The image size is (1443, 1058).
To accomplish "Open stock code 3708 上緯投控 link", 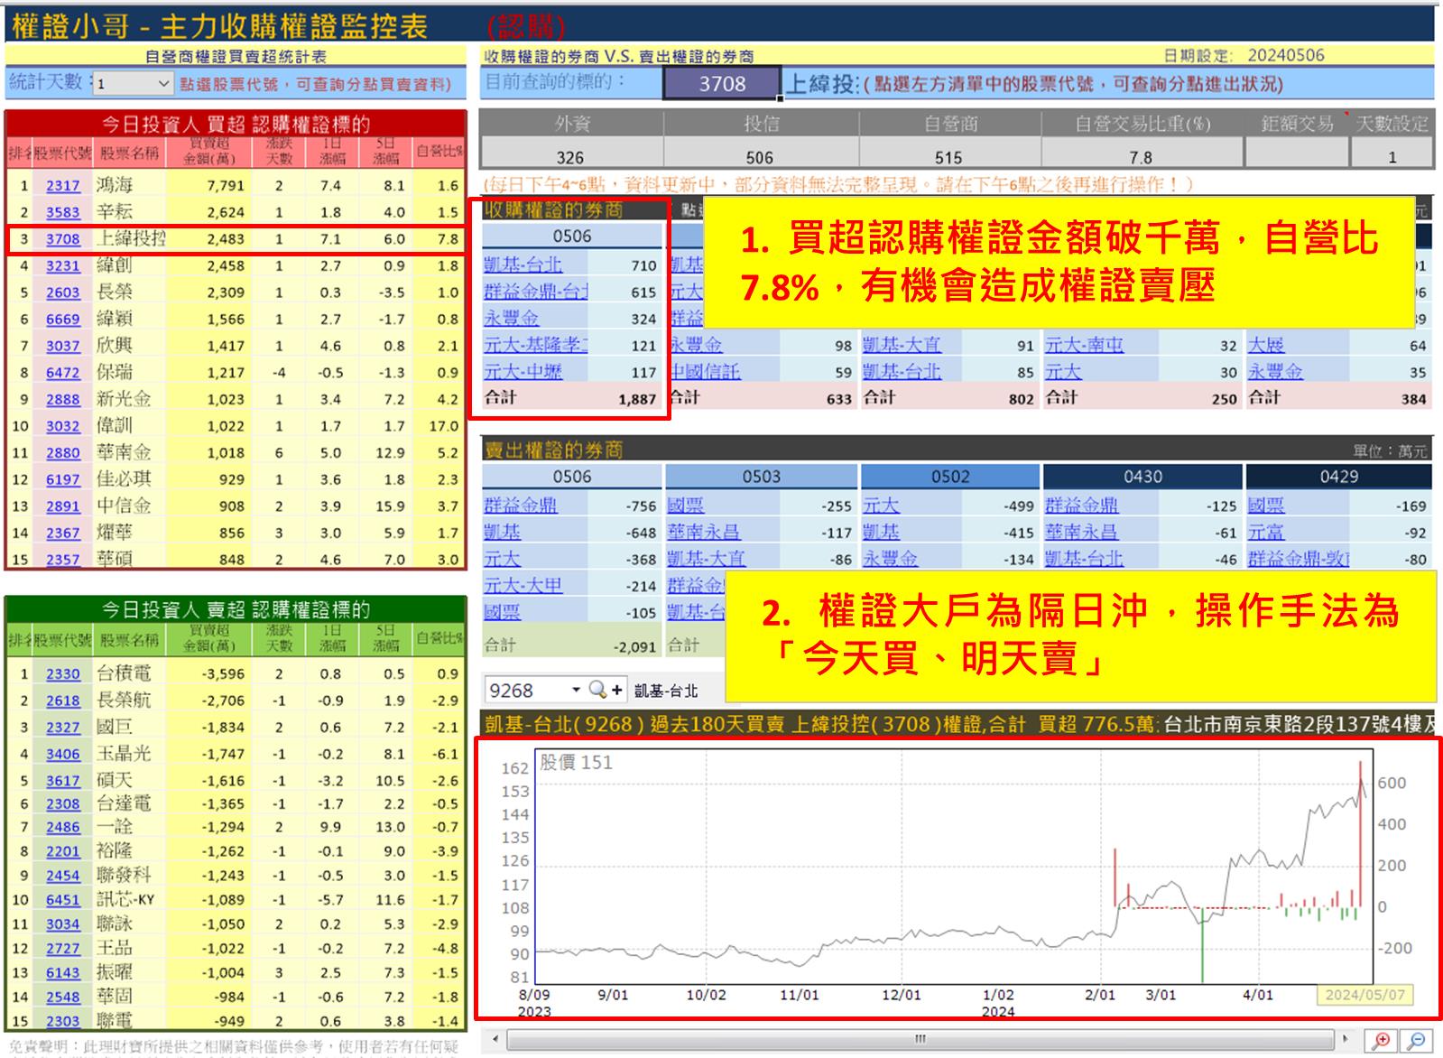I will click(x=63, y=239).
